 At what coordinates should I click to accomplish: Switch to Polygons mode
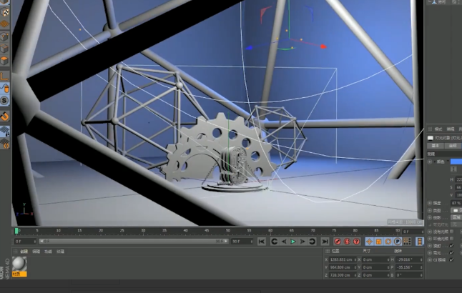point(5,61)
